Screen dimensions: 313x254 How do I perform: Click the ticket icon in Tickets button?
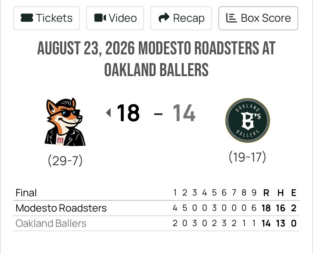[x=27, y=18]
